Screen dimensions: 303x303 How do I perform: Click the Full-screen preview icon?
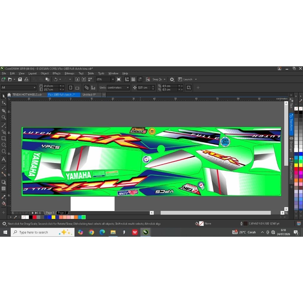pos(119,79)
